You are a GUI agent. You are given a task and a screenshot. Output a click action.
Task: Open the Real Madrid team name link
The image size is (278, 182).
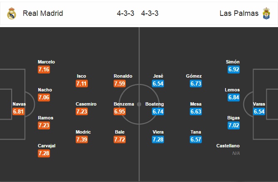point(43,13)
